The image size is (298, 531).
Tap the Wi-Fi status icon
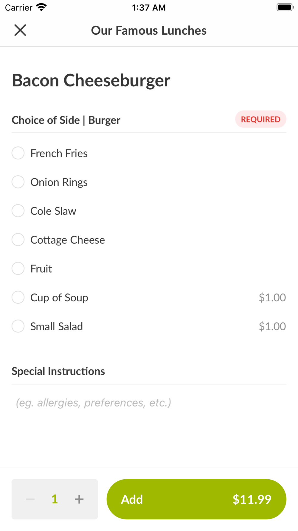(41, 7)
